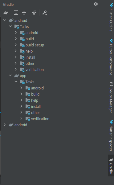Expand the bottom collapsed android project
Viewport: 114px width, 185px height.
(5, 125)
